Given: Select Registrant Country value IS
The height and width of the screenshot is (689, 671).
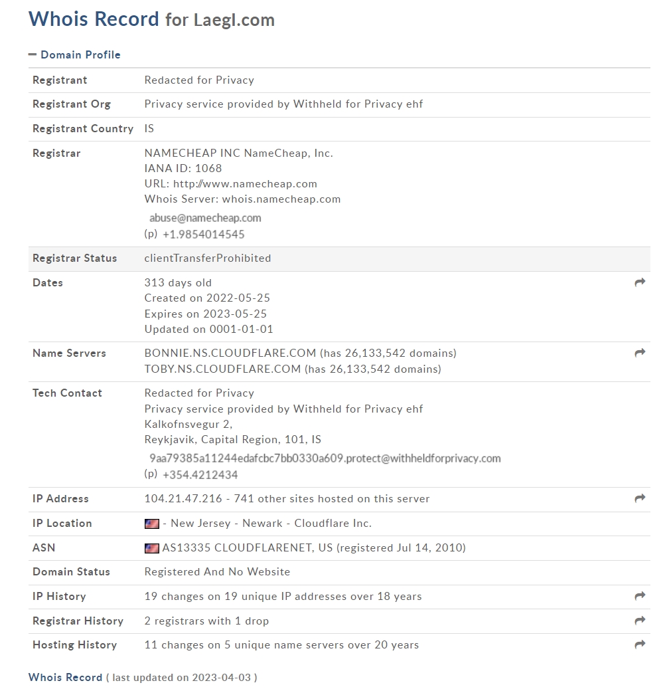Looking at the screenshot, I should 149,128.
